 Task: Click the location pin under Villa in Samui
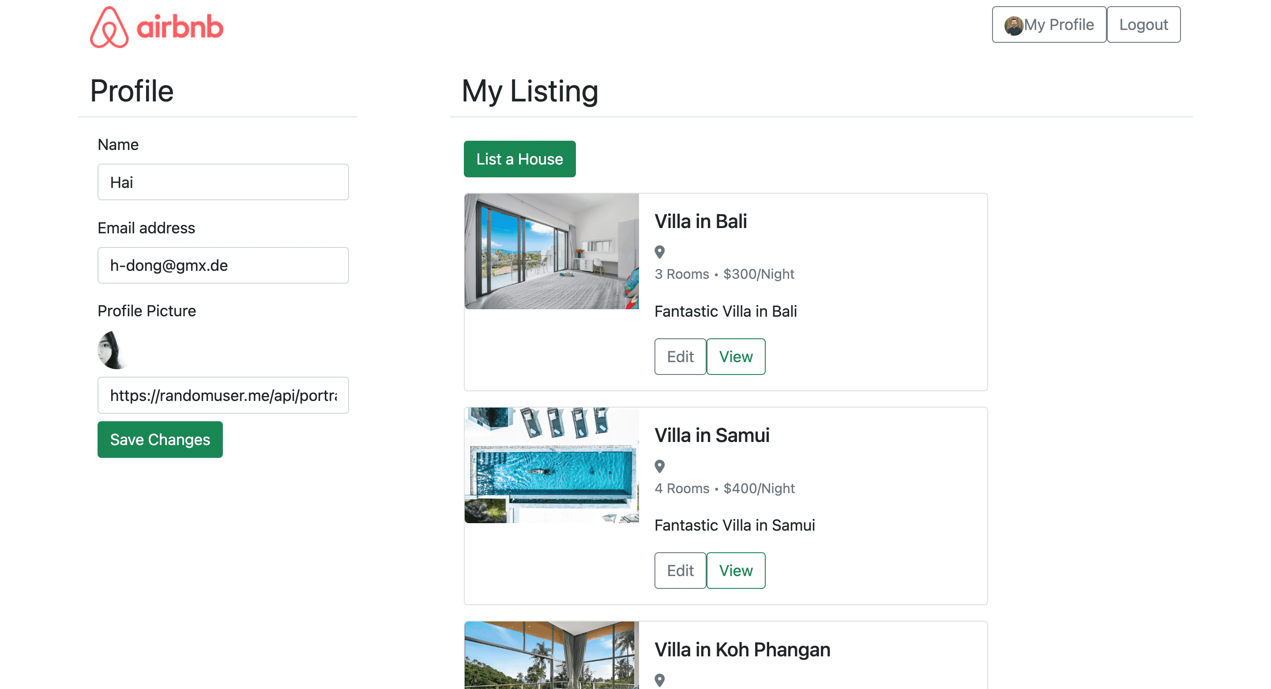tap(660, 466)
